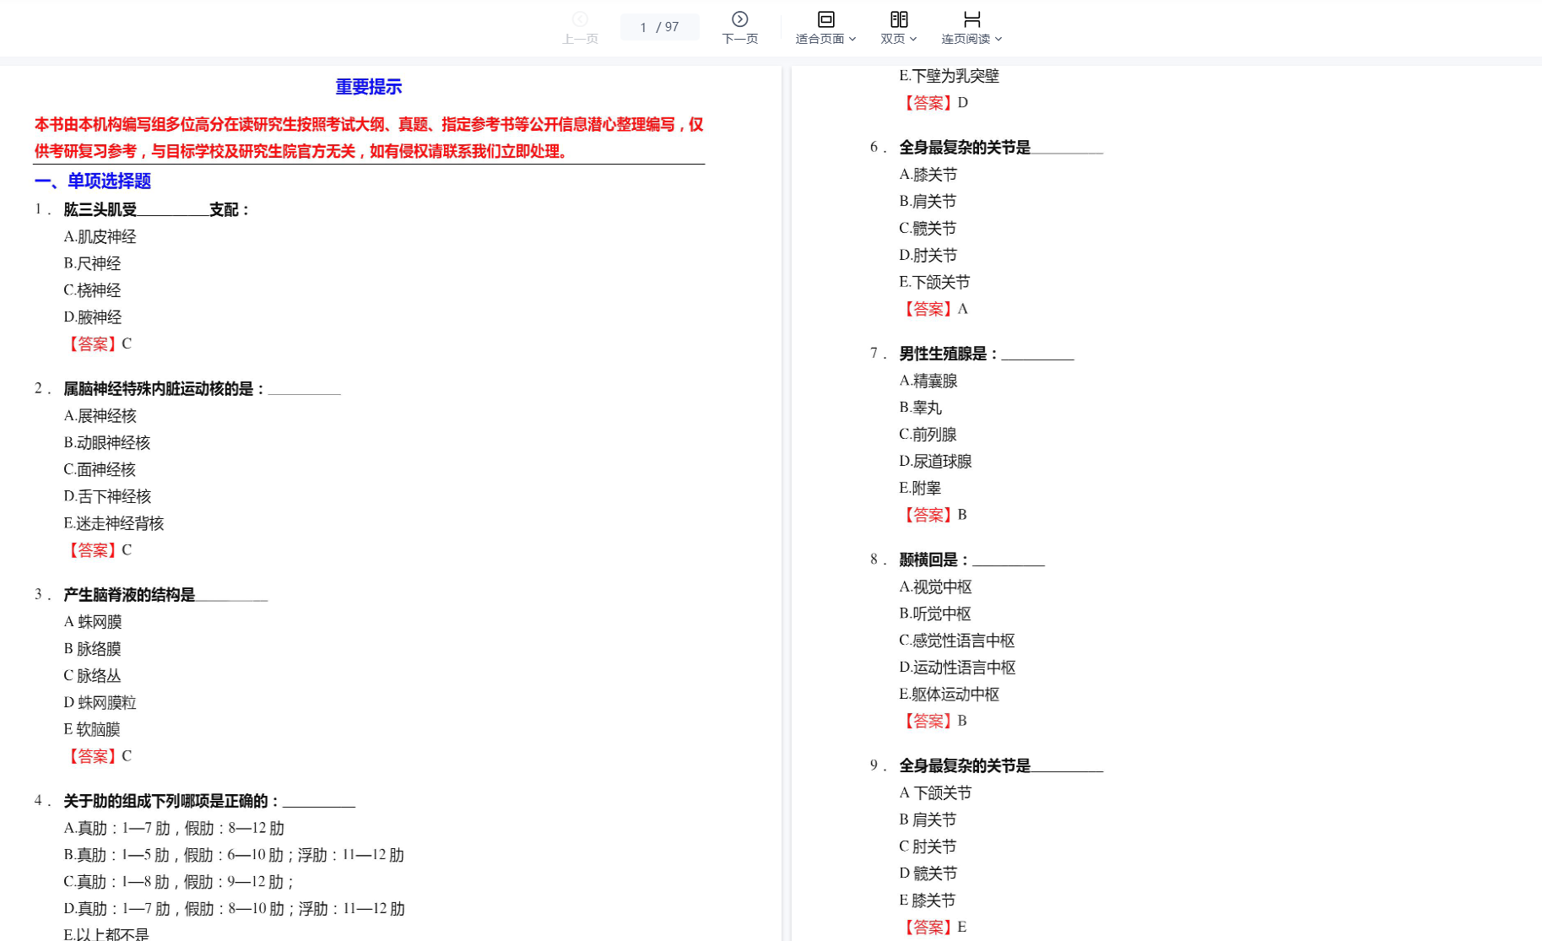Expand the 连页阅读 dropdown arrow

[998, 39]
